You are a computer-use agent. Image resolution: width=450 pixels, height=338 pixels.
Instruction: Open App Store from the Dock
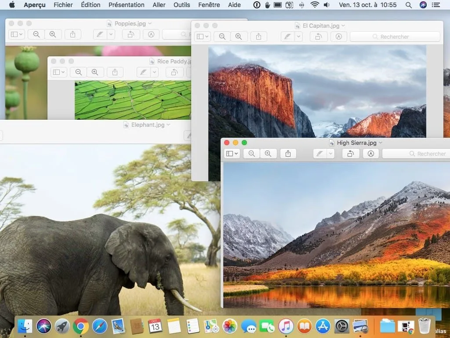[x=323, y=326]
